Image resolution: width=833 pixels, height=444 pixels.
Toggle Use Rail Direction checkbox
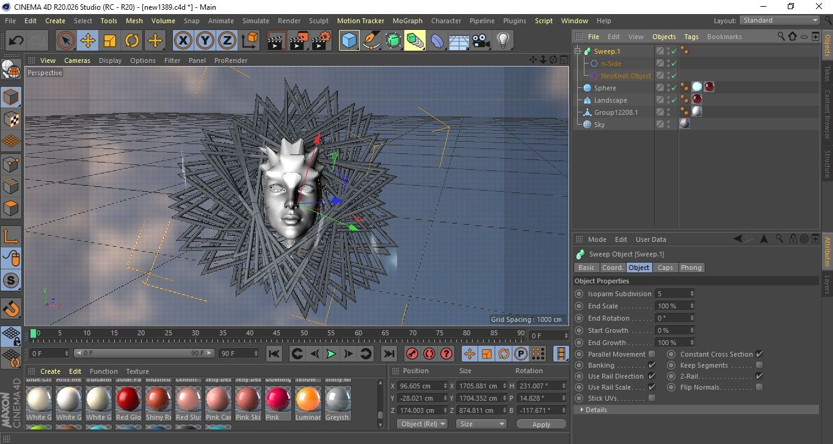(652, 376)
